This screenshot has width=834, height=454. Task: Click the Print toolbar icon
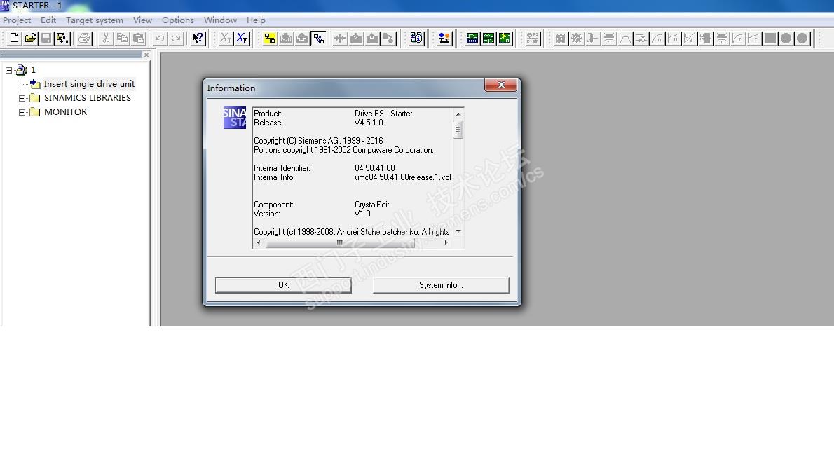tap(84, 39)
